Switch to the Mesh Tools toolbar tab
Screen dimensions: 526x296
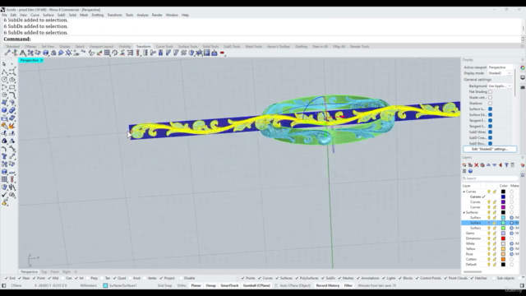coord(254,47)
